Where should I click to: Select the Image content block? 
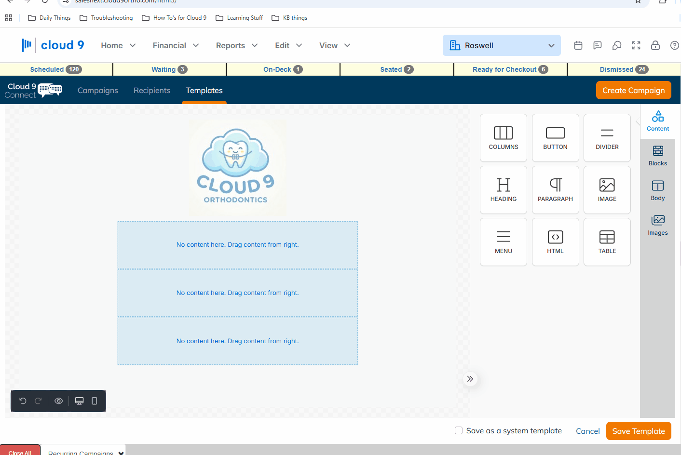[607, 190]
